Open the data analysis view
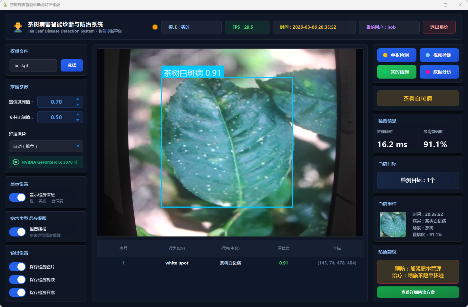The height and width of the screenshot is (307, 468). [439, 72]
